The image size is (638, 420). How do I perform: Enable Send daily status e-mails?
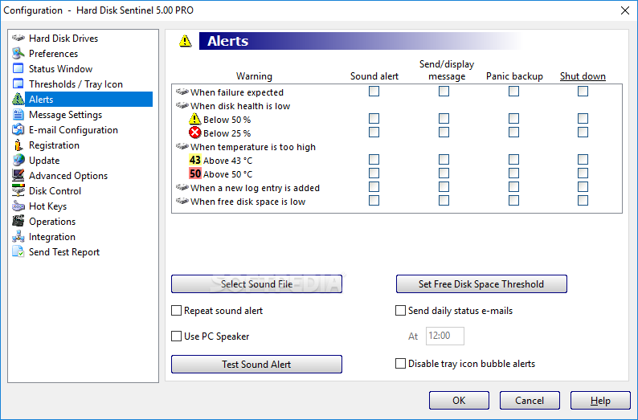[400, 311]
